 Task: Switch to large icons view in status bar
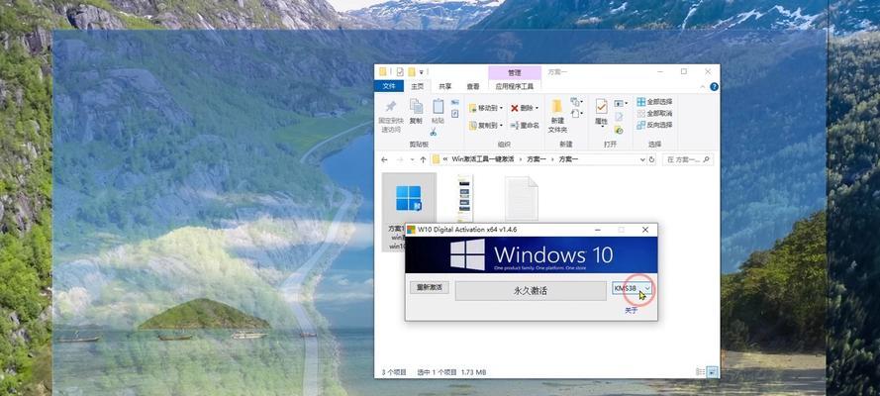click(712, 372)
